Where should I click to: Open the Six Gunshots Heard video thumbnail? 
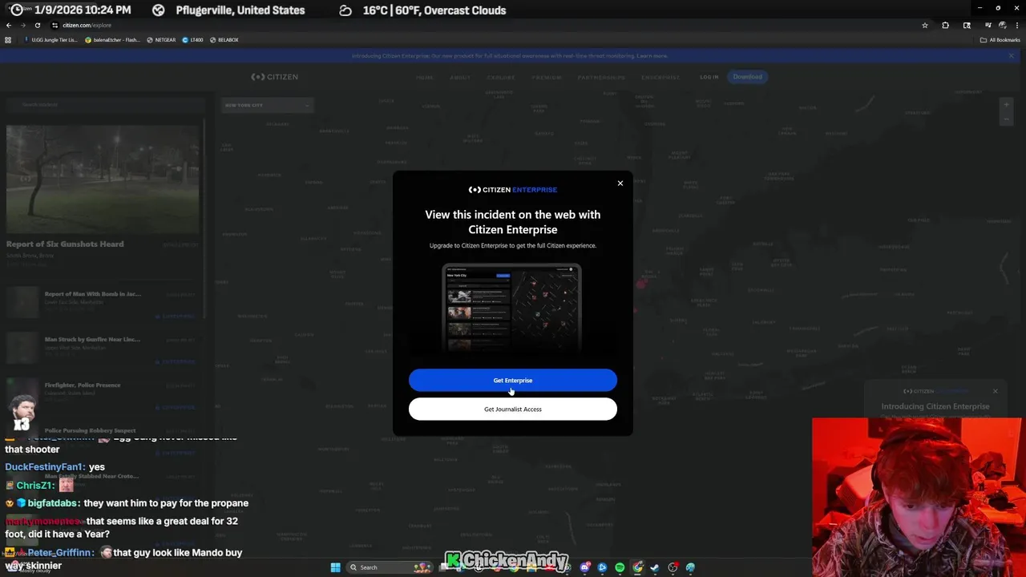[103, 179]
